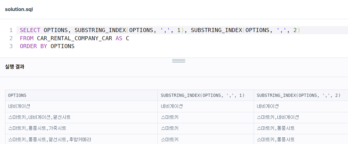Place cursor on SELECT keyword
348x144 pixels.
(30, 30)
